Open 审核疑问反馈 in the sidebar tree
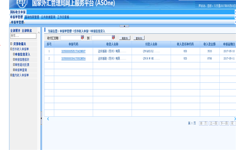This screenshot has width=236, height=150. click(x=22, y=65)
